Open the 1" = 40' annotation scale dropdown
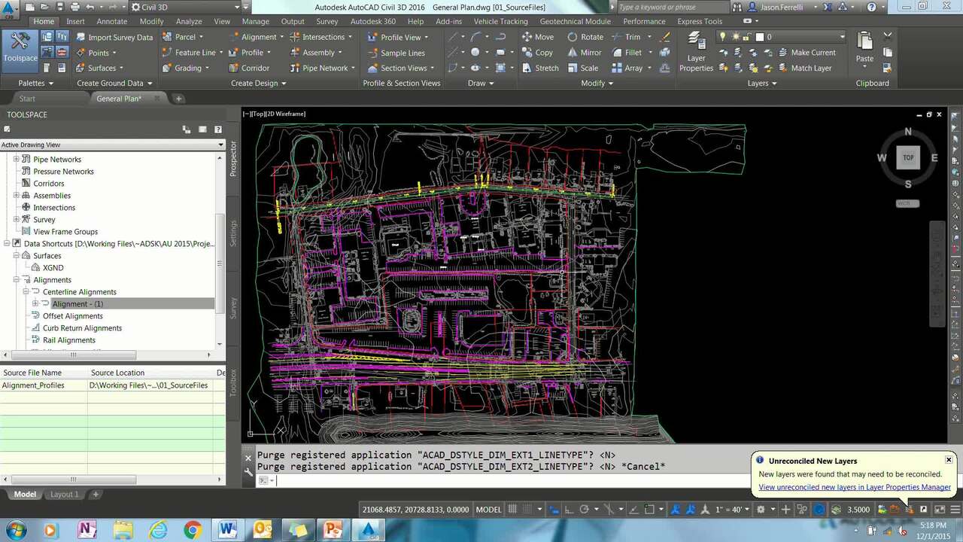963x542 pixels. (732, 510)
